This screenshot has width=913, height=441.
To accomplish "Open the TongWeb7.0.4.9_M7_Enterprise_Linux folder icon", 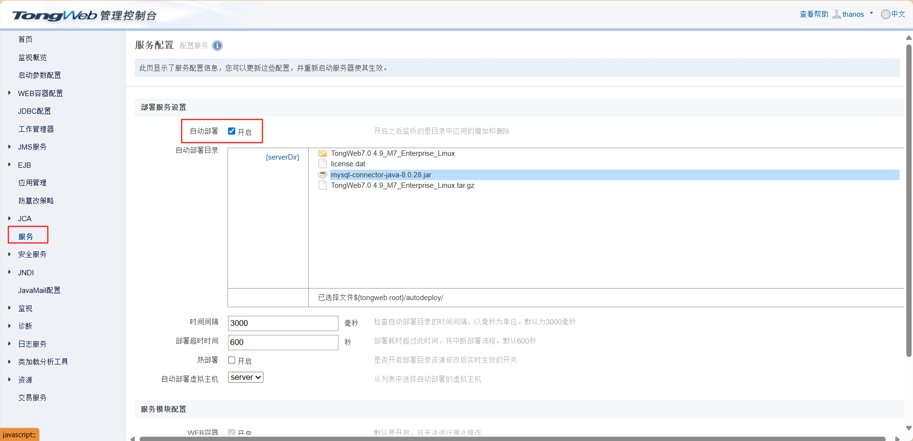I will point(323,153).
